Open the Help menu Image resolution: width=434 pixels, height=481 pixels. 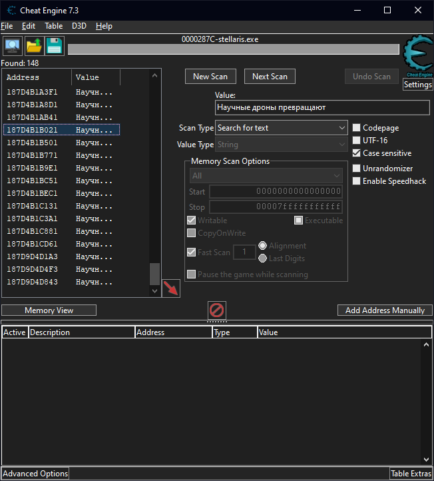point(104,26)
